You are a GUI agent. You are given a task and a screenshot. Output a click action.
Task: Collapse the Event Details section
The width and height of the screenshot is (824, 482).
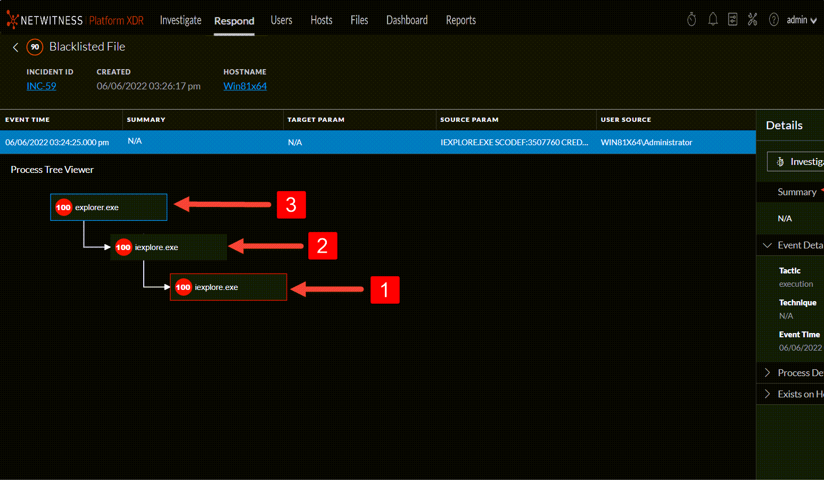point(768,245)
